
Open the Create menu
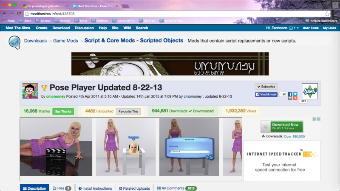click(41, 28)
